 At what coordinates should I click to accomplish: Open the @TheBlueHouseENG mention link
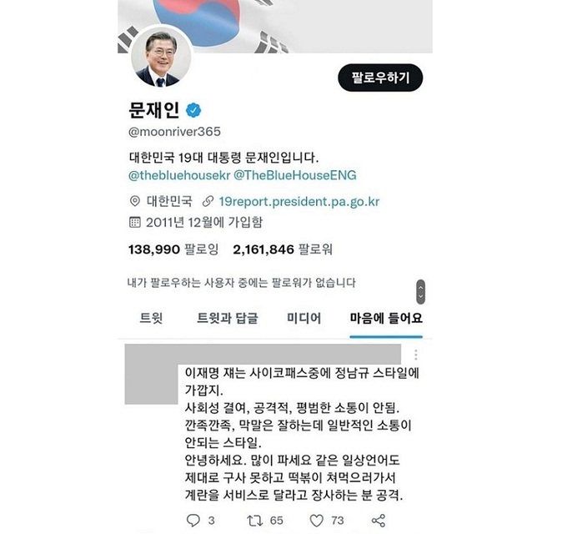click(x=295, y=175)
